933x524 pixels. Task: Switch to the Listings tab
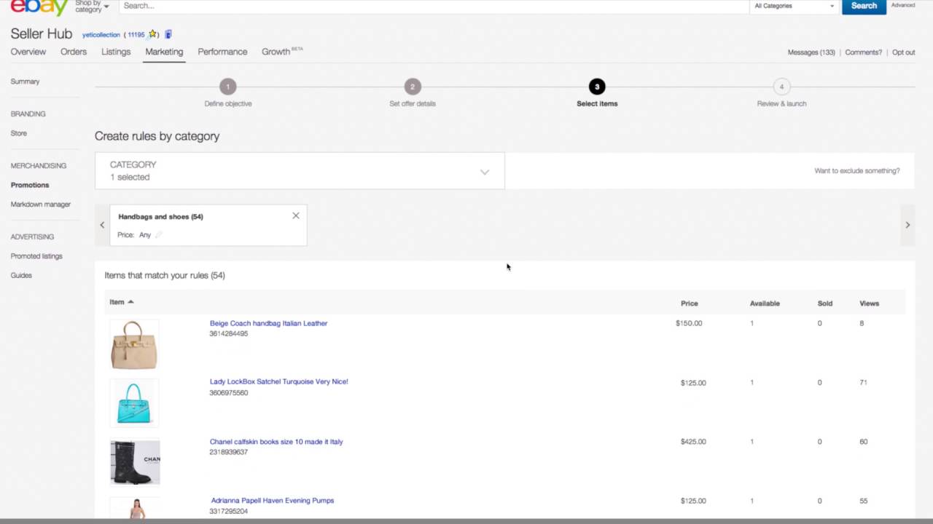click(116, 52)
